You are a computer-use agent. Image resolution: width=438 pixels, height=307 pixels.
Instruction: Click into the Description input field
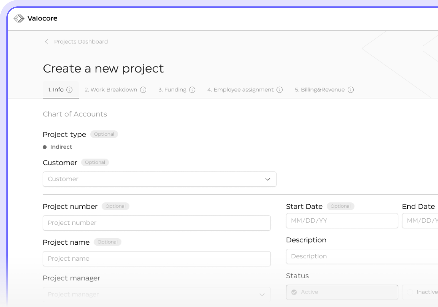362,256
